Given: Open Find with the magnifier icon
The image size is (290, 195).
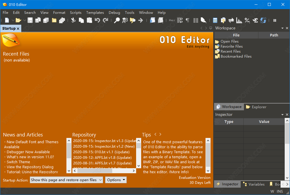Looking at the screenshot, I should (x=117, y=20).
